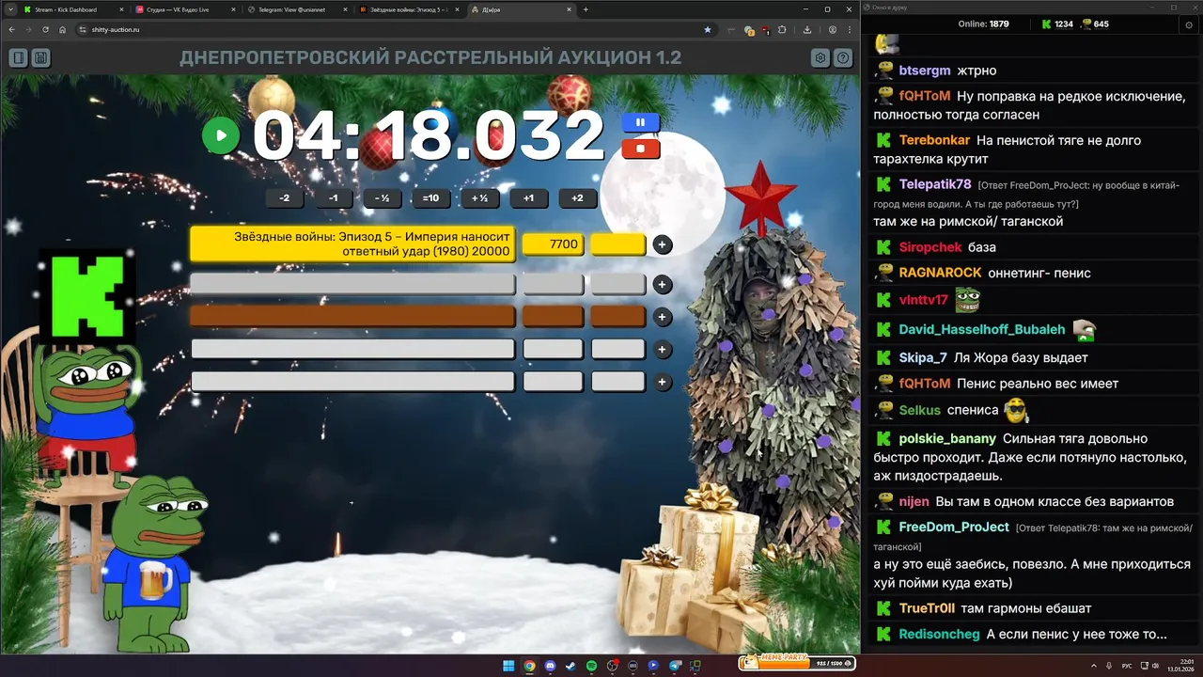1203x677 pixels.
Task: Click Kick viewer count 1234 in chat header
Action: (x=1057, y=24)
